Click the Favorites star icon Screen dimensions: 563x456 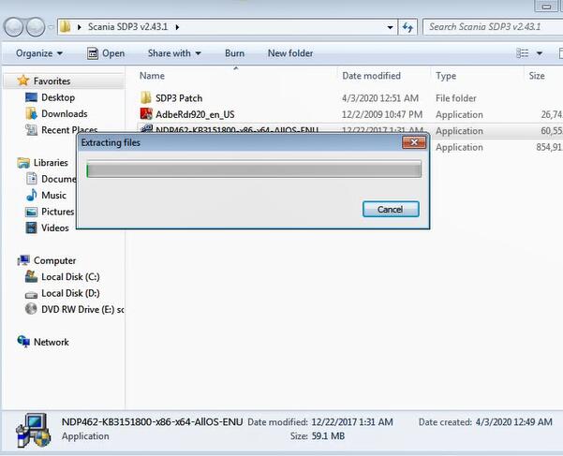tap(23, 81)
